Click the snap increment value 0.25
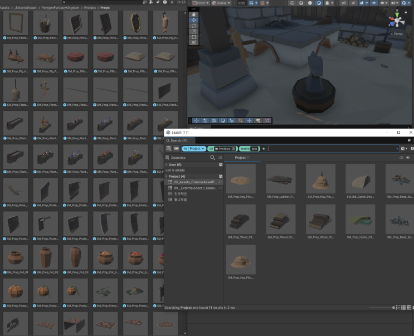Viewport: 414px width, 336px height. [242, 3]
